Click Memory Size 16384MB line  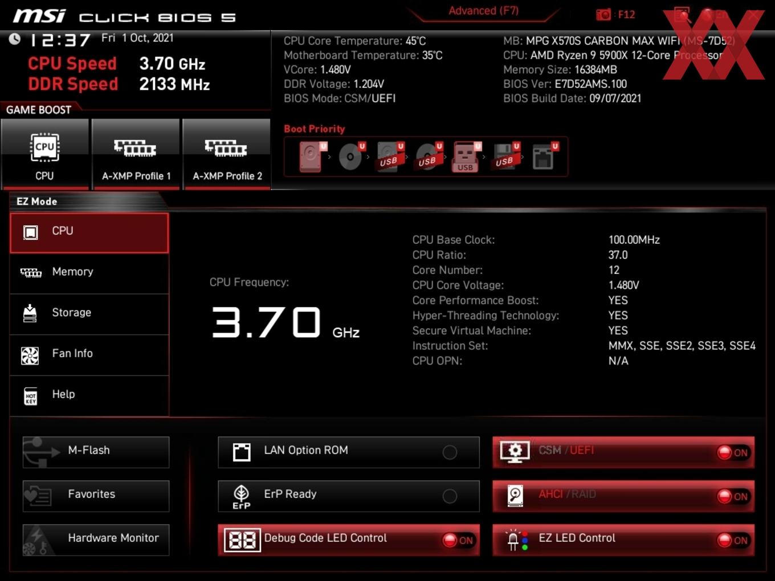coord(560,69)
